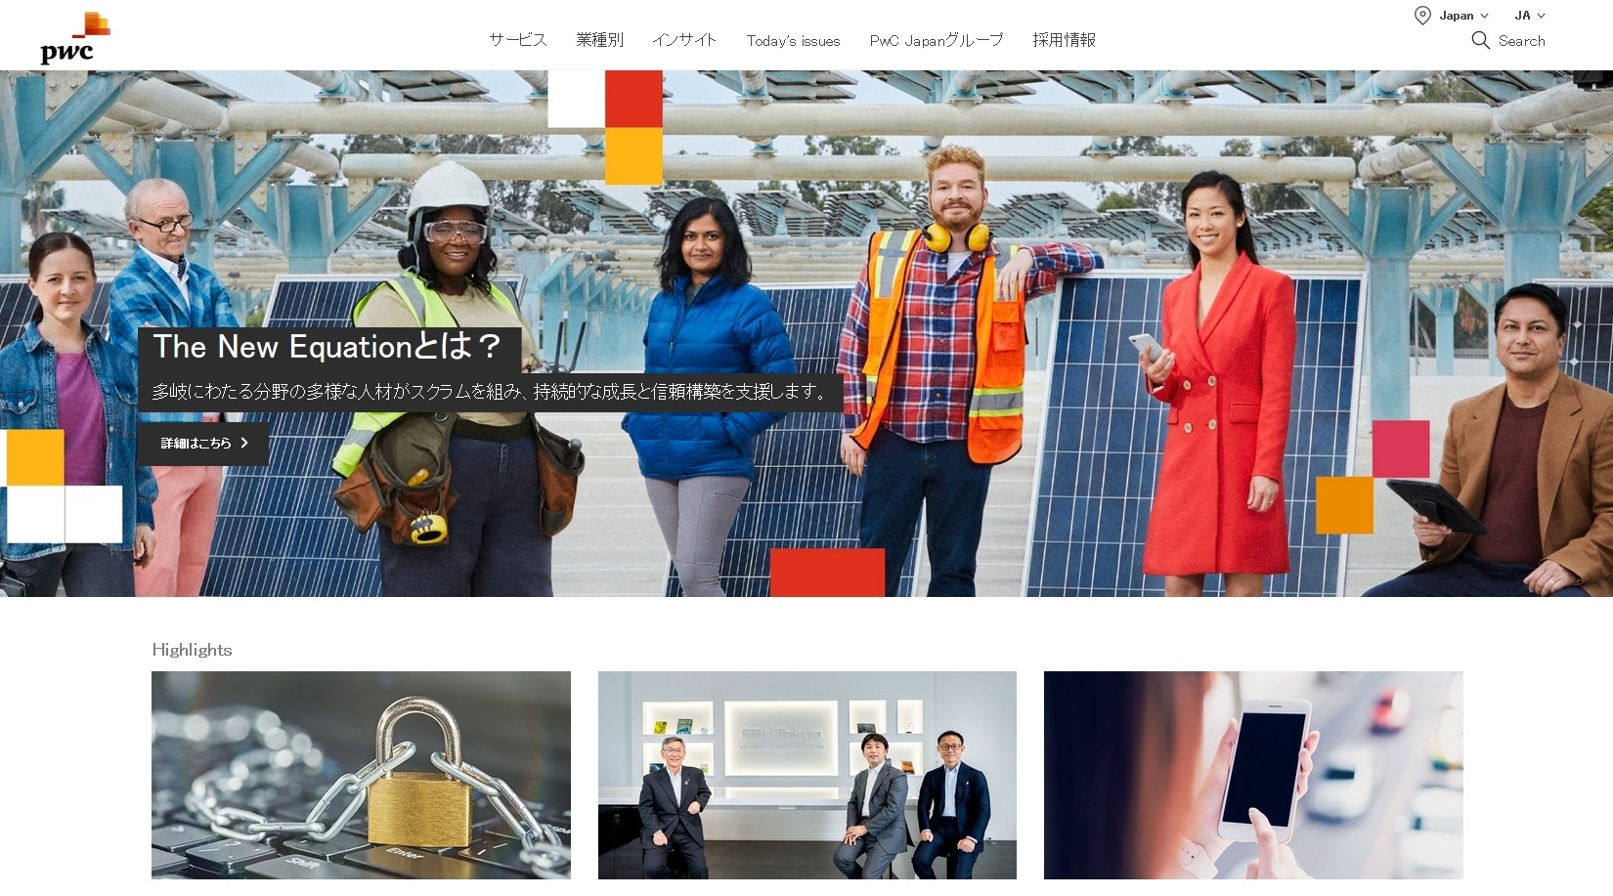Click the Search text link
The image size is (1613, 896).
pyautogui.click(x=1521, y=41)
